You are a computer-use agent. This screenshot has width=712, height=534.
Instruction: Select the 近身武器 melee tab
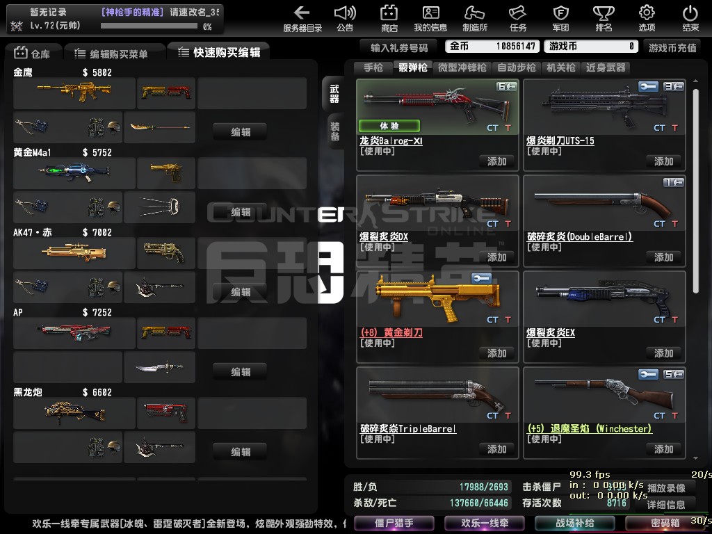pos(606,67)
